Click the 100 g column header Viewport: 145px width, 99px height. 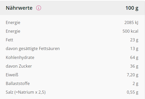coord(132,8)
